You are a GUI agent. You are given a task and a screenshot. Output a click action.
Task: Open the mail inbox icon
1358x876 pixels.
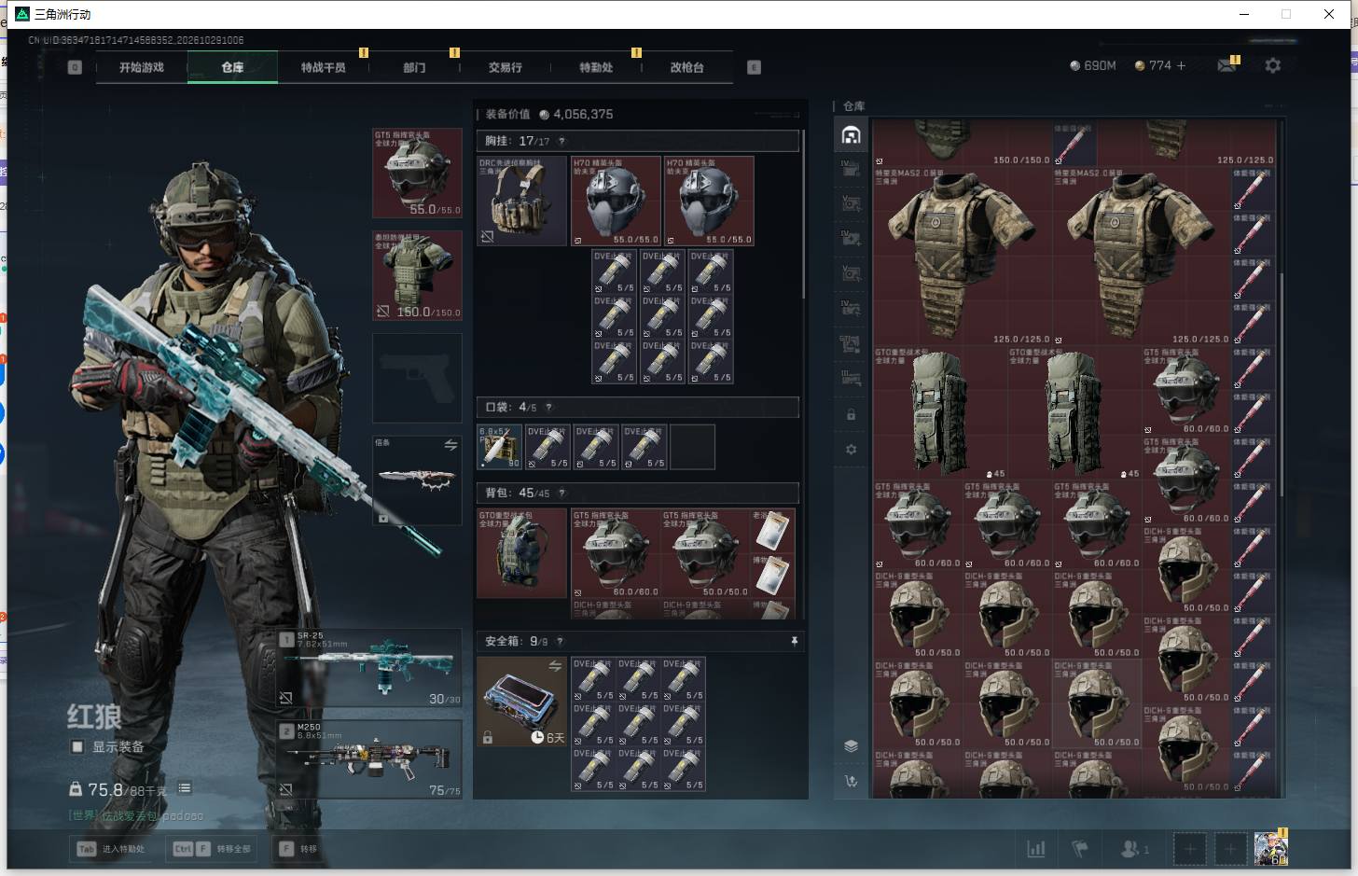1227,65
